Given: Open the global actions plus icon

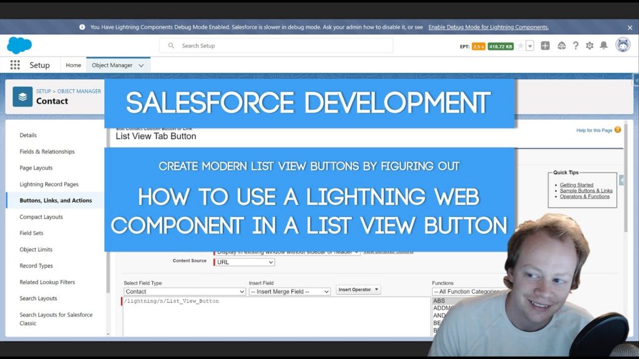Looking at the screenshot, I should click(545, 45).
